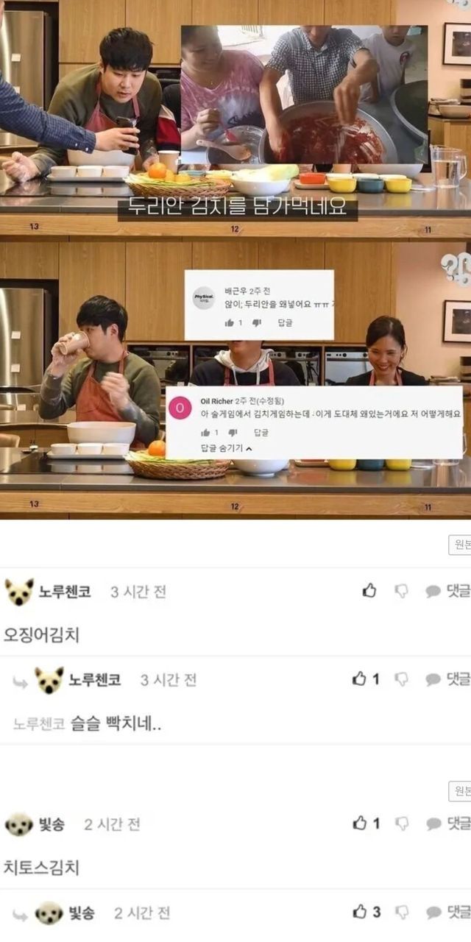This screenshot has height=942, width=471.
Task: Upvote 노루첸코's 슬슬 빡치네 reply
Action: 360,679
